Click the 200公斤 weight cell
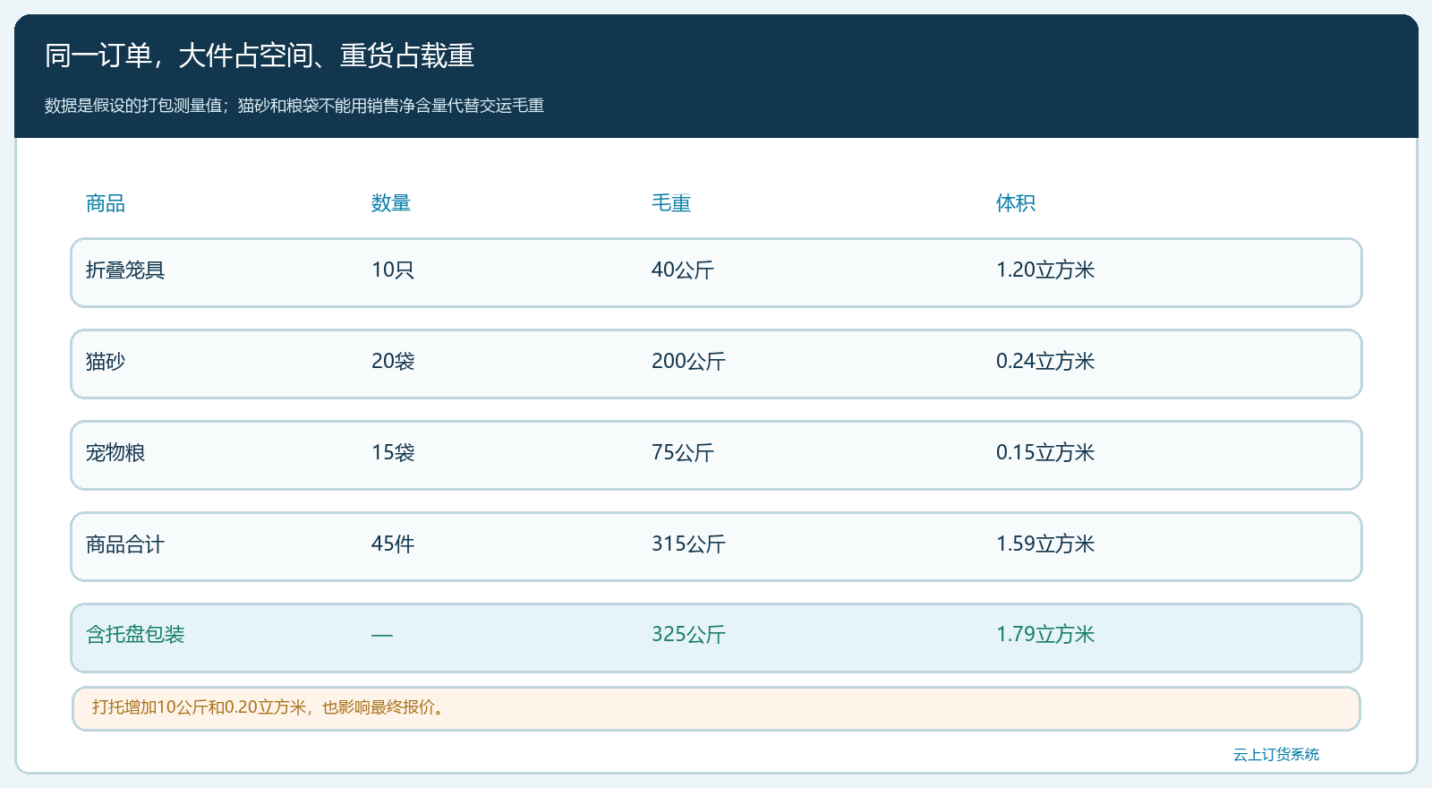Viewport: 1432px width, 788px height. coord(688,362)
